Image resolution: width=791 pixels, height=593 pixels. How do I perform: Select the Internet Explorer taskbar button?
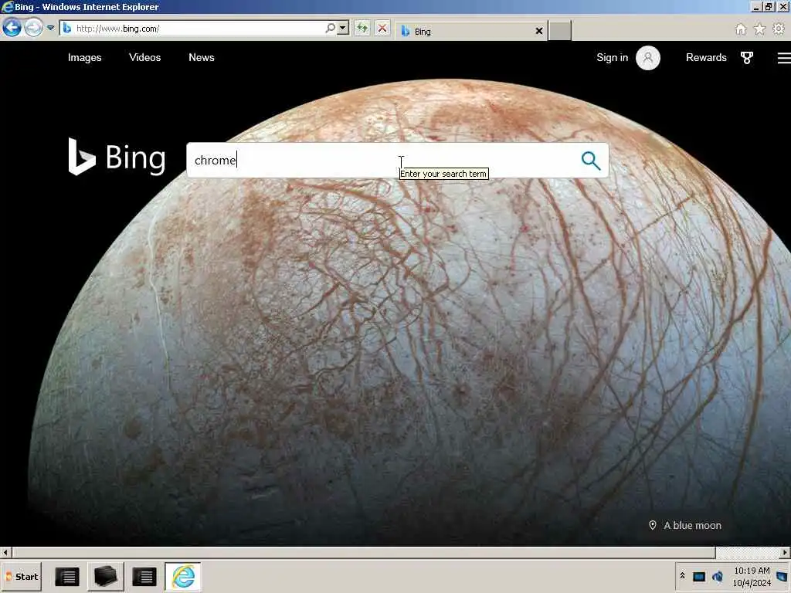click(x=183, y=576)
